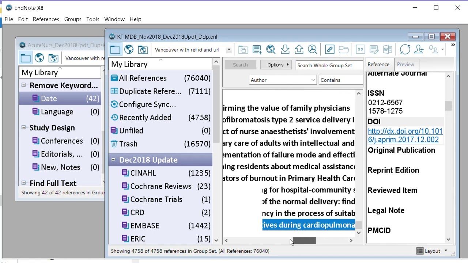
Task: Select the EMBASE group
Action: (161, 226)
